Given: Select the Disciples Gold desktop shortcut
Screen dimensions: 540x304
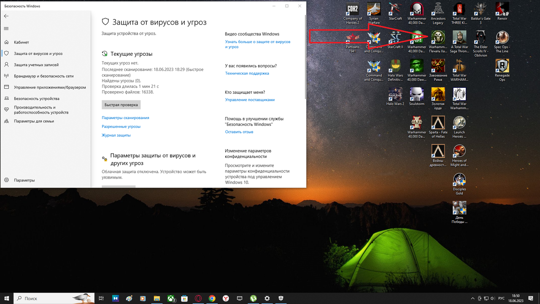Looking at the screenshot, I should point(459,184).
